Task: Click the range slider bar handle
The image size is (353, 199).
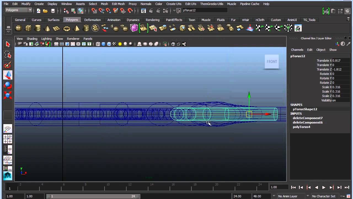Action: coord(93,196)
